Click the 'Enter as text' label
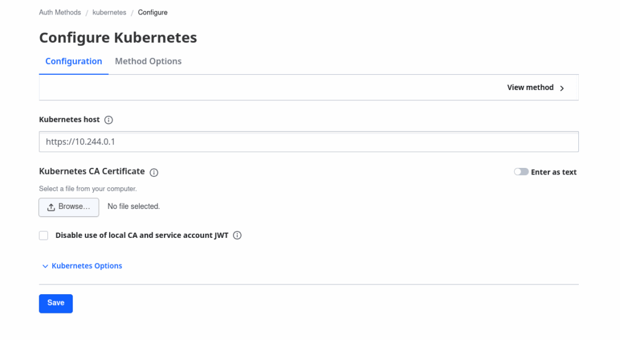Image resolution: width=620 pixels, height=340 pixels. coord(553,172)
